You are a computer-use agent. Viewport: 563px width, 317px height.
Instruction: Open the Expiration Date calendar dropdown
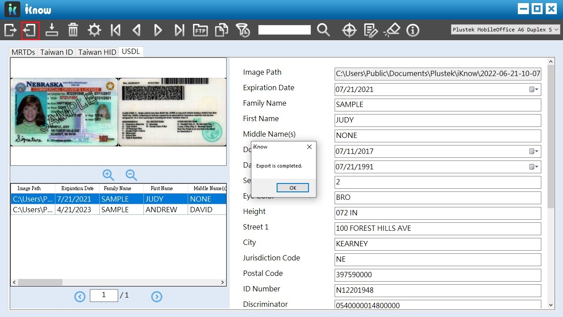pyautogui.click(x=534, y=89)
